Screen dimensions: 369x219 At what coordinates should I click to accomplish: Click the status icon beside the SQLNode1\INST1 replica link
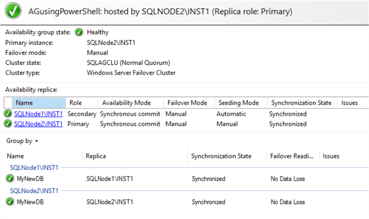8,114
